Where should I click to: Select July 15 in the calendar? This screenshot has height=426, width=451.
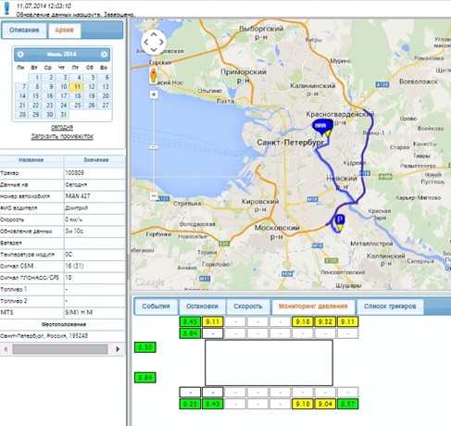tap(34, 96)
